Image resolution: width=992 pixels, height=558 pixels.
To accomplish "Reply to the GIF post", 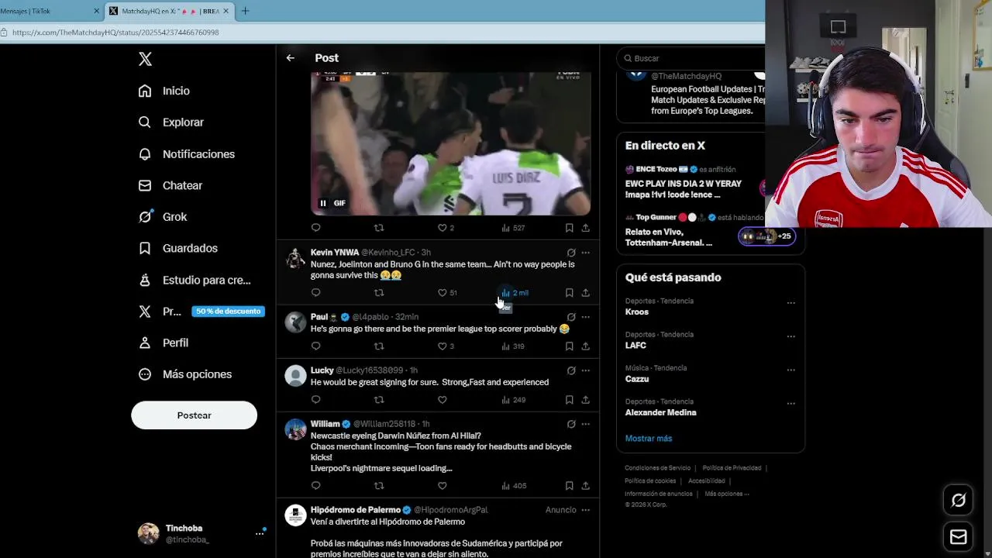I will click(x=315, y=228).
